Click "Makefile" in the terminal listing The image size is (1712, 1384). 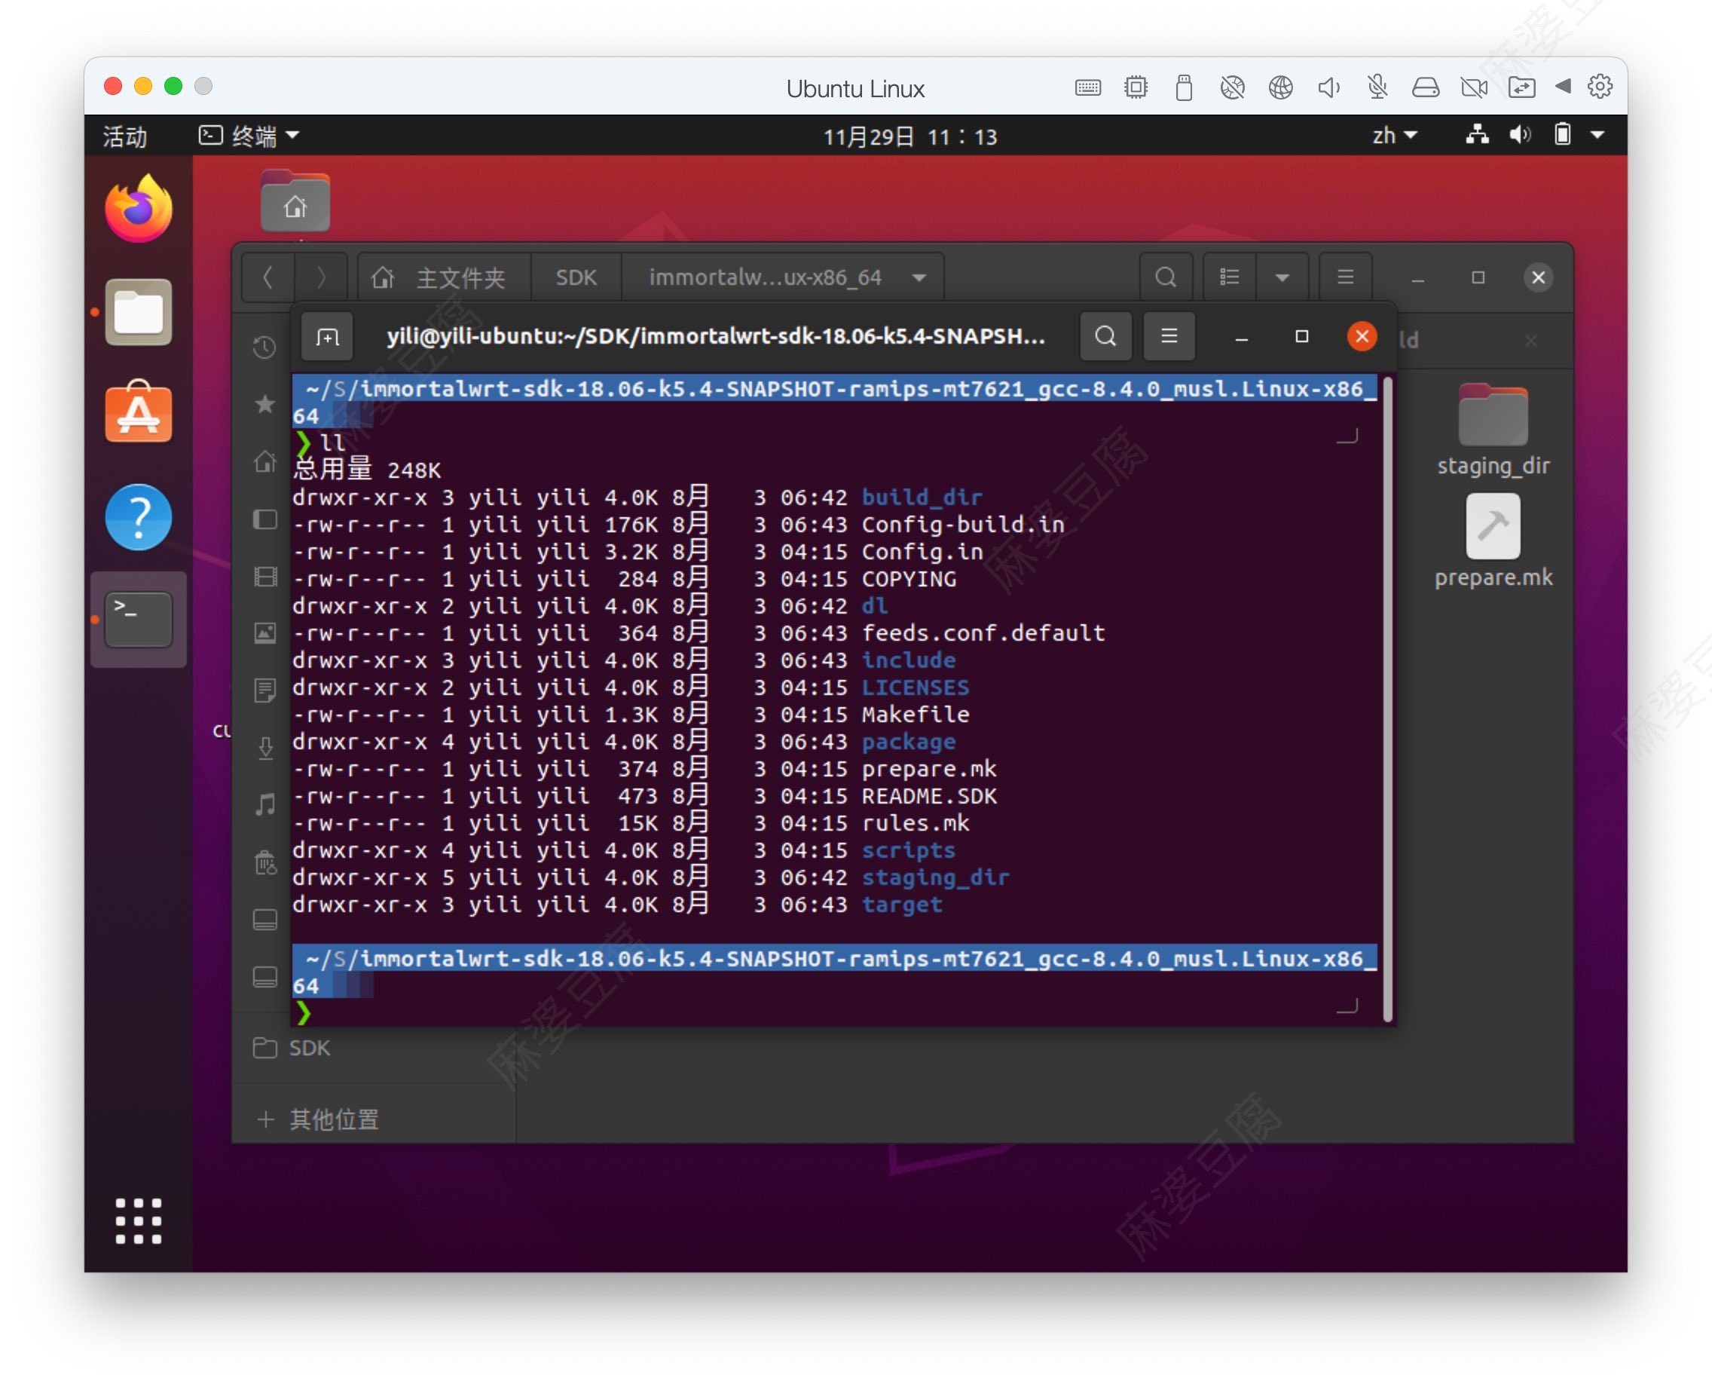(915, 715)
